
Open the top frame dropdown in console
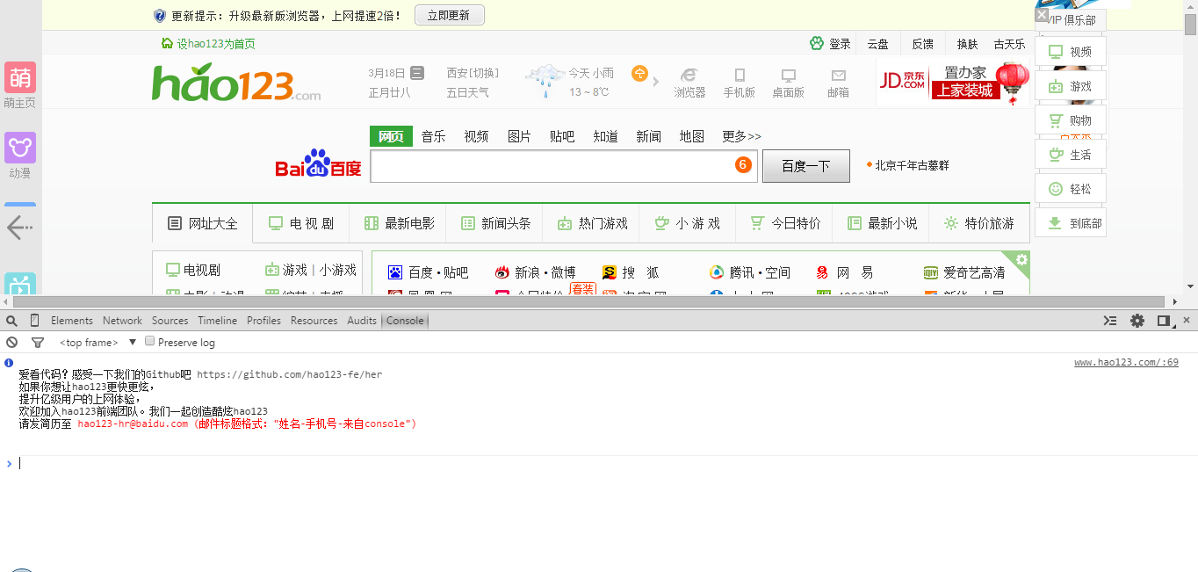tap(96, 343)
